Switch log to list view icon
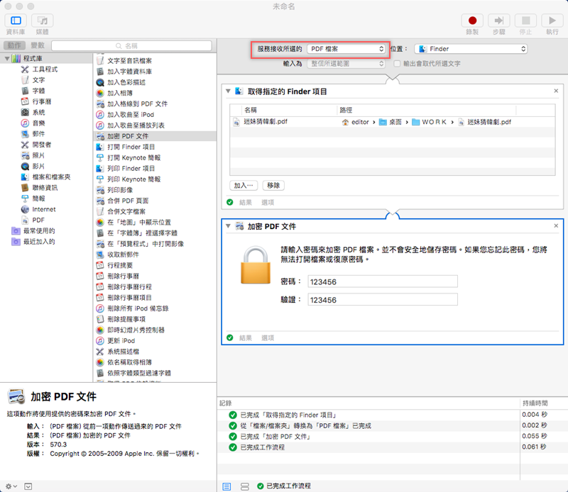The image size is (568, 492). coord(227,486)
